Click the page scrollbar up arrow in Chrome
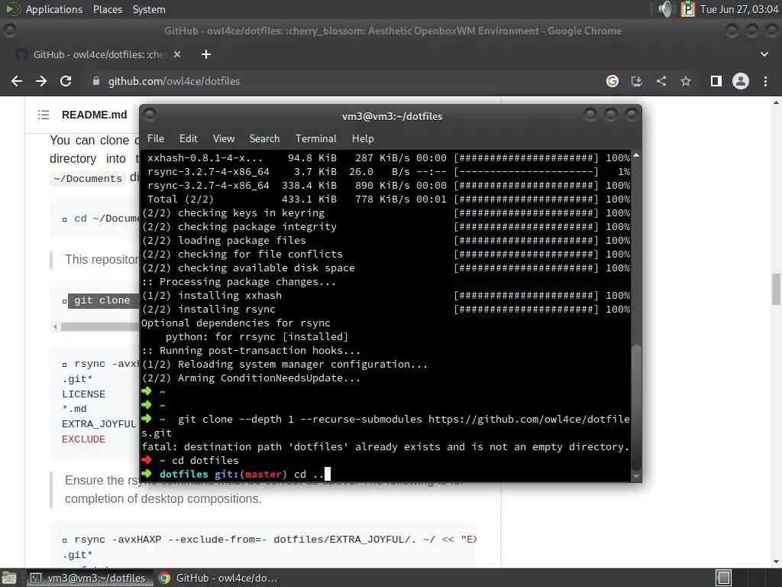Image resolution: width=782 pixels, height=587 pixels. point(776,102)
